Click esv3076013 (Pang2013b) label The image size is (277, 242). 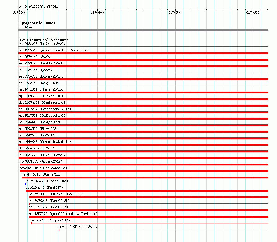coord(49,201)
